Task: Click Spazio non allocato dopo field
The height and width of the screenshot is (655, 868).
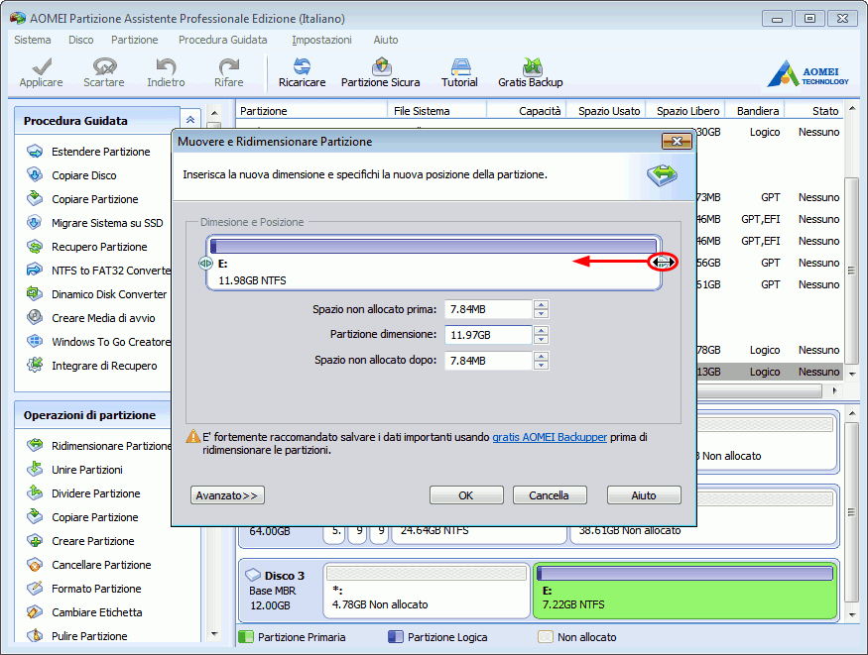Action: [488, 361]
